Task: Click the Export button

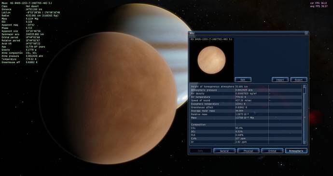Action: pos(299,80)
